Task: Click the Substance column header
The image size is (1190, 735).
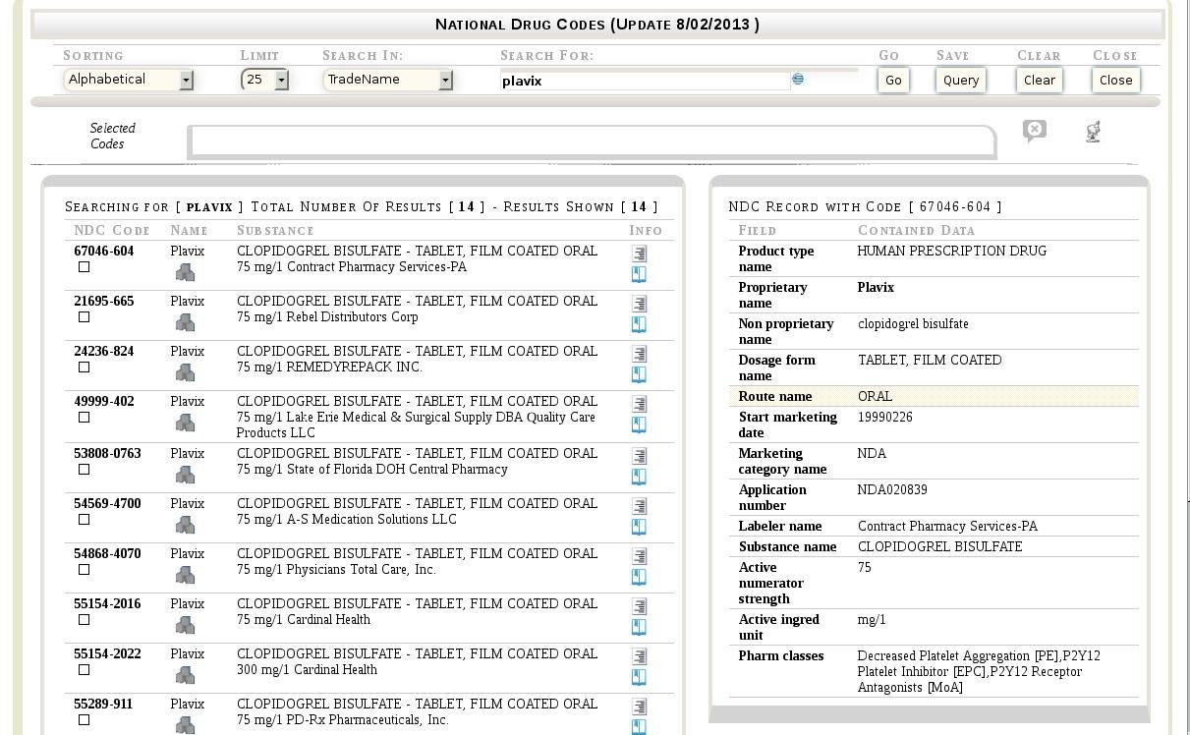Action: coord(275,231)
